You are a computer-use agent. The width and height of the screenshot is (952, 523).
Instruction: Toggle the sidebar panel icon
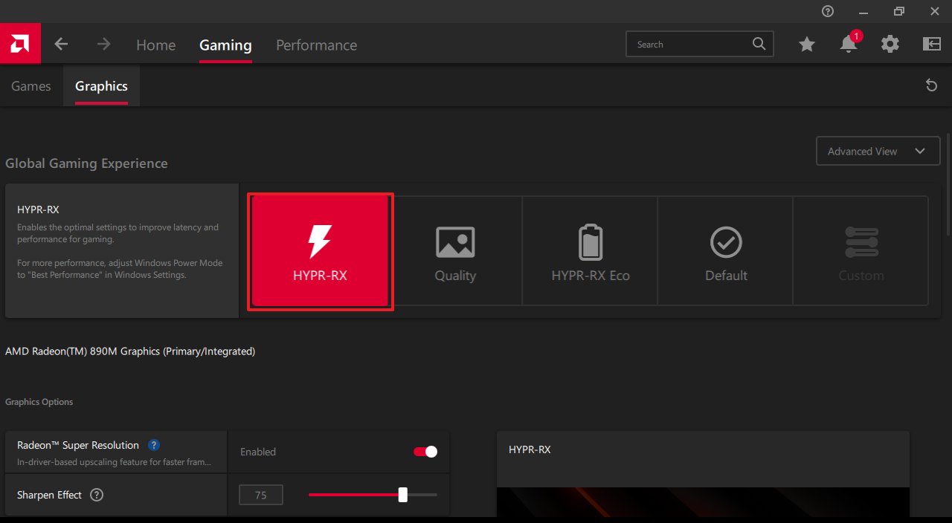click(931, 45)
